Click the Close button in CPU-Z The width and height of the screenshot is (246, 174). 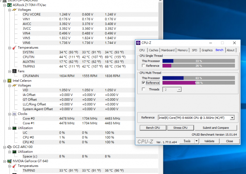230,141
